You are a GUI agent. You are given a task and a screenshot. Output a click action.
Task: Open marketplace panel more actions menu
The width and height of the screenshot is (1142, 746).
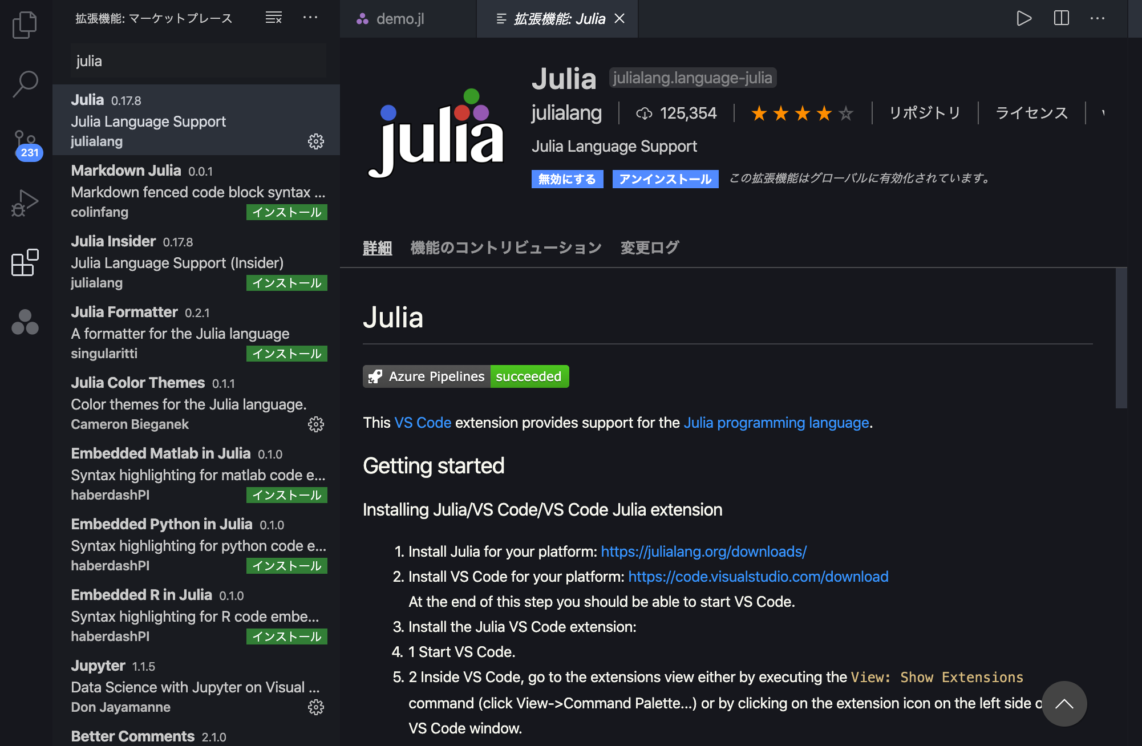pyautogui.click(x=310, y=18)
